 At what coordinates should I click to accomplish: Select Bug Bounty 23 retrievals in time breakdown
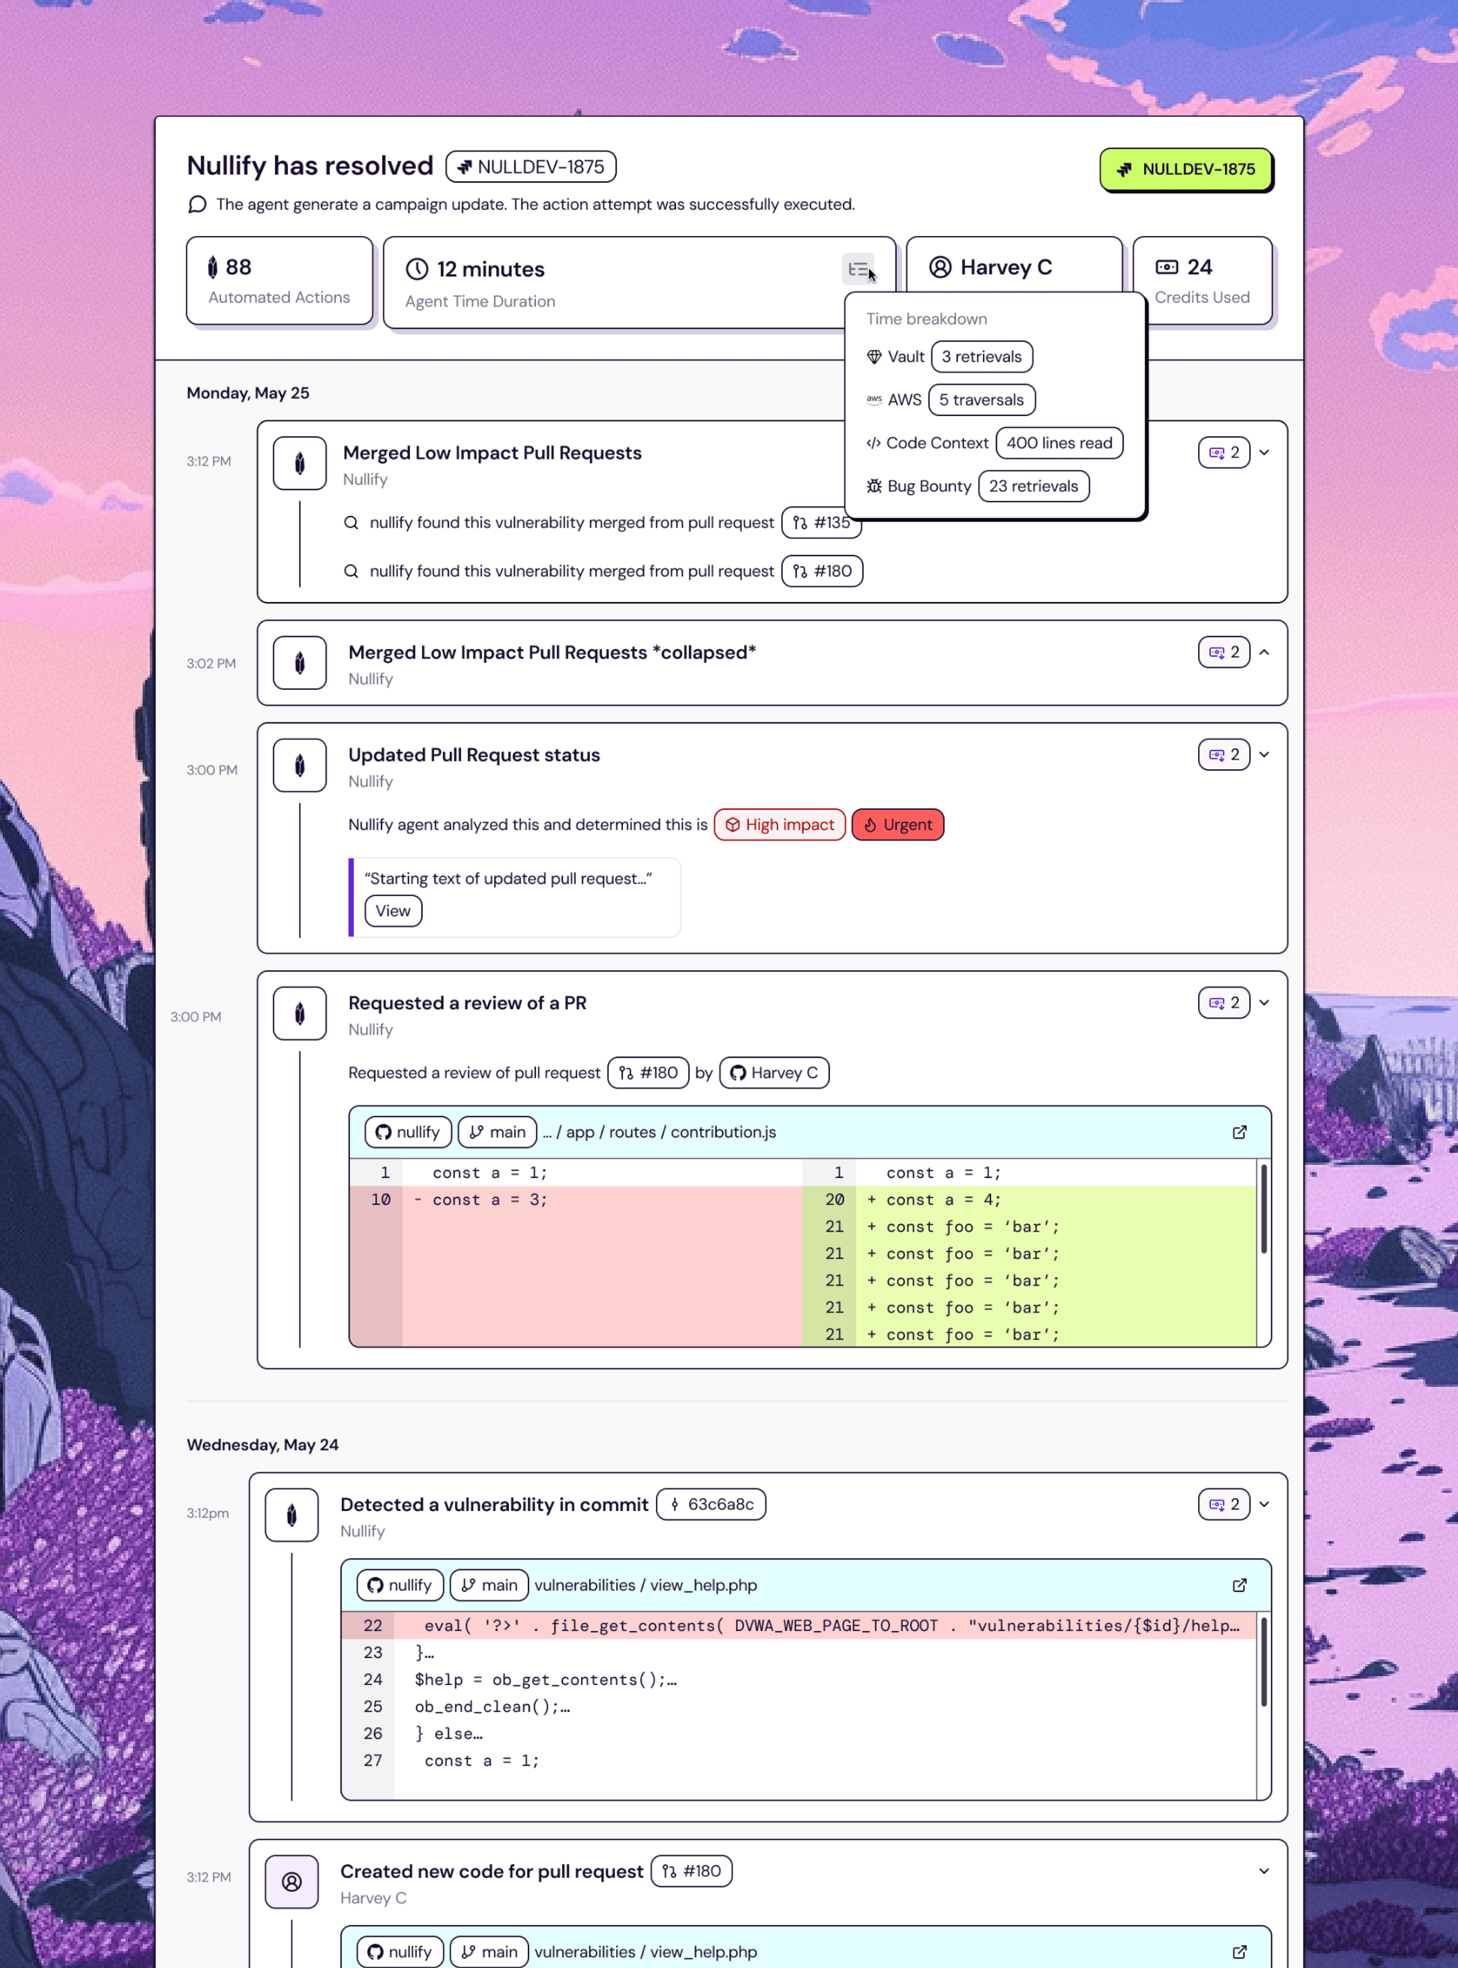pyautogui.click(x=1033, y=486)
